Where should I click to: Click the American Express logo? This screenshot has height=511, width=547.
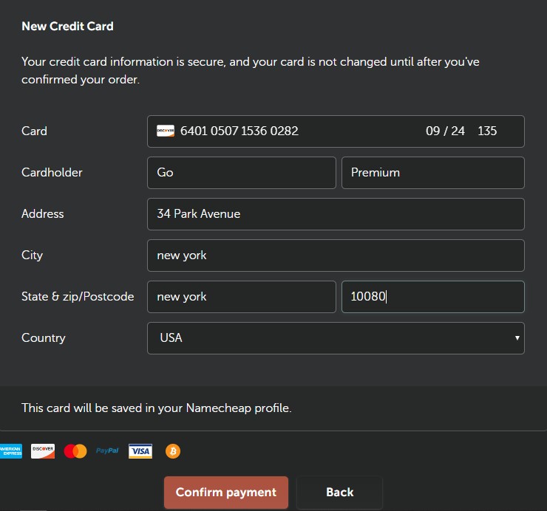point(11,451)
